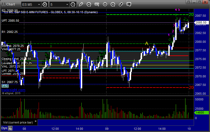Click the Pc marker box
This screenshot has width=210, height=132.
point(5,85)
